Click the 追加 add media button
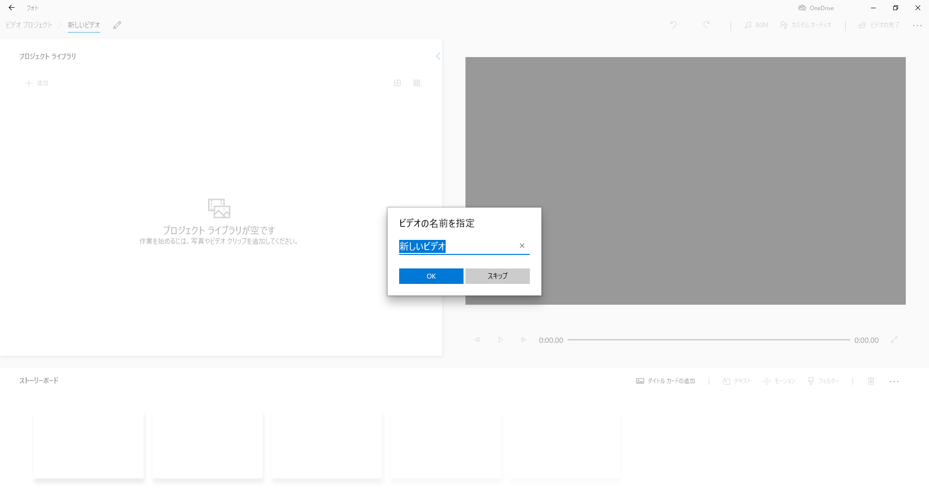 tap(37, 83)
